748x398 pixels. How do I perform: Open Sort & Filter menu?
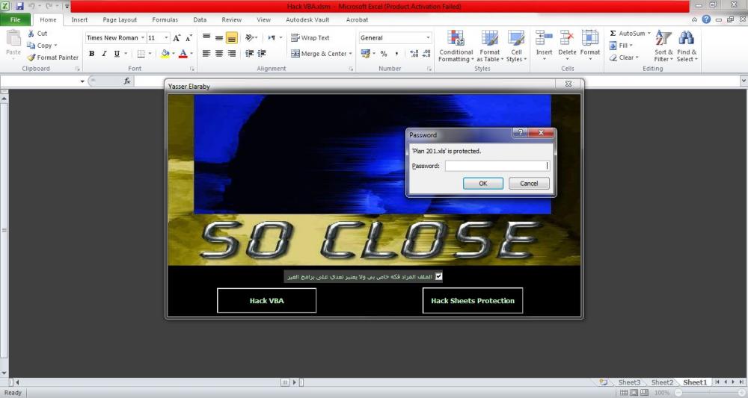pyautogui.click(x=663, y=46)
